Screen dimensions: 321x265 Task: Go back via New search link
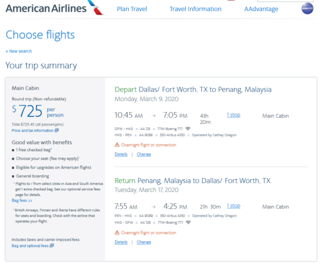pos(19,51)
